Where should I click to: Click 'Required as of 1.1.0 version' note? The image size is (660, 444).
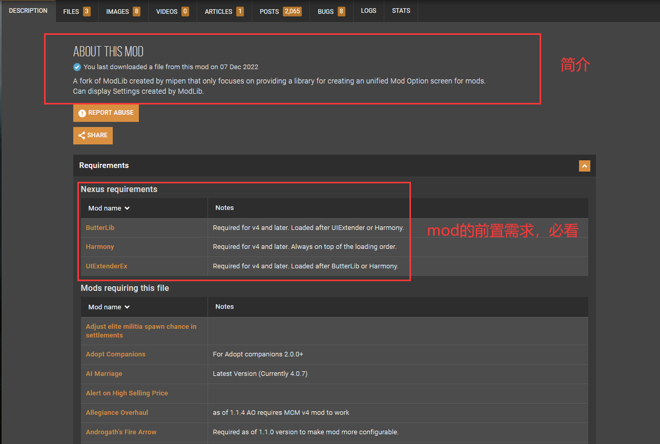pyautogui.click(x=305, y=432)
